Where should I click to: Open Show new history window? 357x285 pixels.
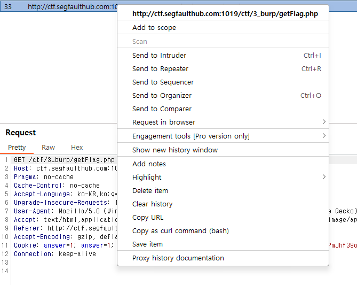coord(175,150)
